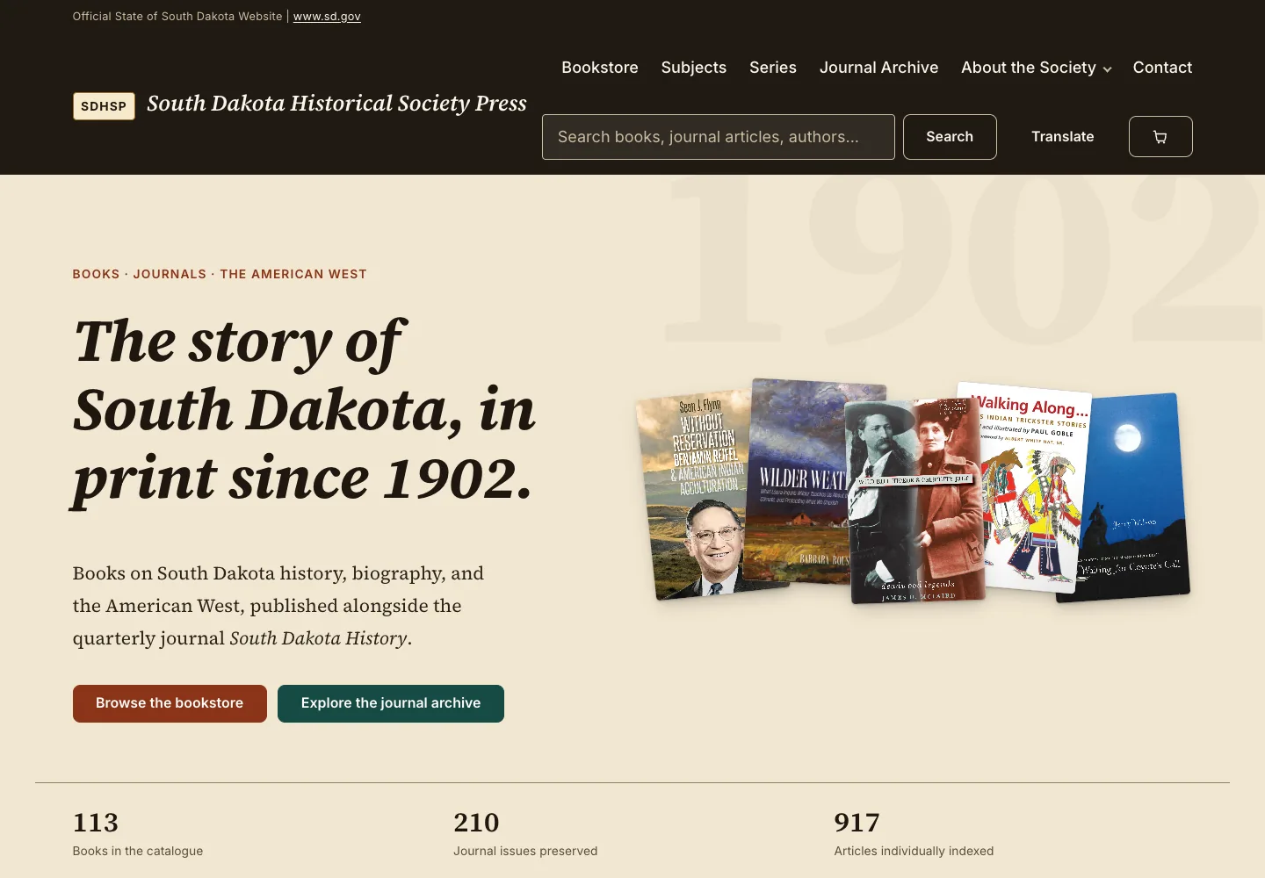Click the Books · Journals · The American West tagline

[x=220, y=274]
